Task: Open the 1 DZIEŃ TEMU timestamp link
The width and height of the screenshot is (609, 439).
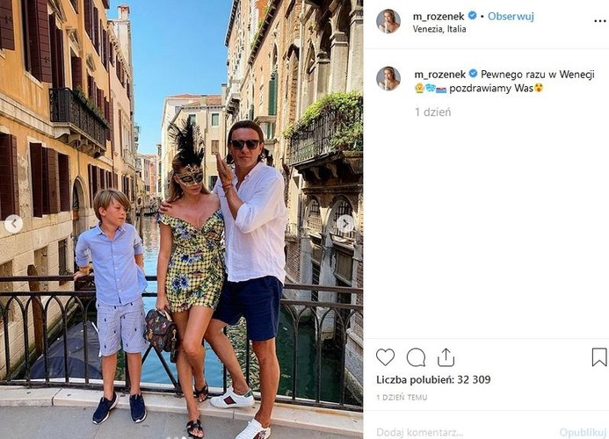Action: click(x=402, y=398)
